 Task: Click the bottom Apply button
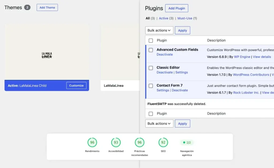pos(182,123)
